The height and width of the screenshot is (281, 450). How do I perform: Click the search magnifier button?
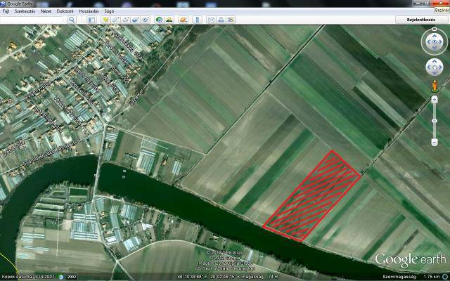pos(72,20)
